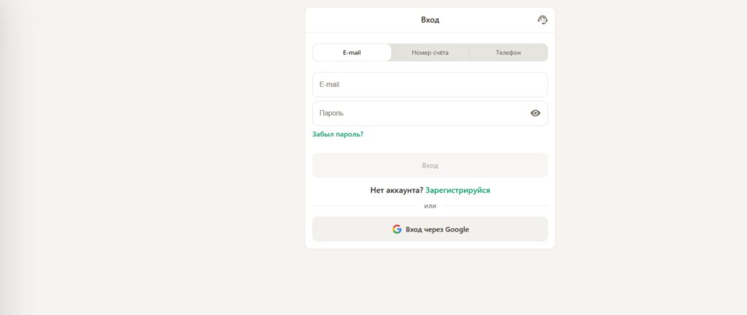Switch to the Телефон tab
Viewport: 747px width, 315px height.
pyautogui.click(x=508, y=52)
